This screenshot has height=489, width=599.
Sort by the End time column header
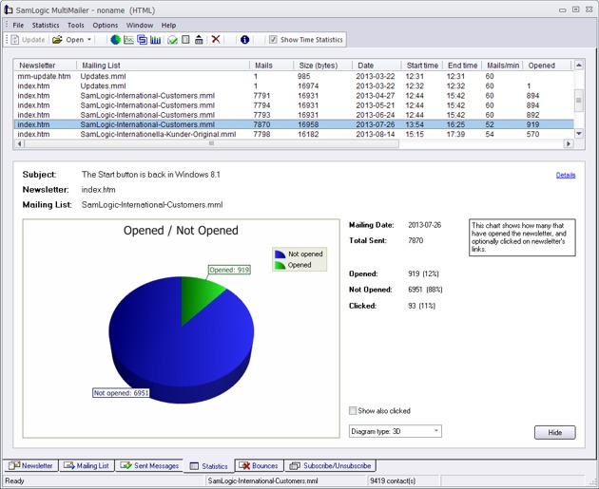coord(463,66)
